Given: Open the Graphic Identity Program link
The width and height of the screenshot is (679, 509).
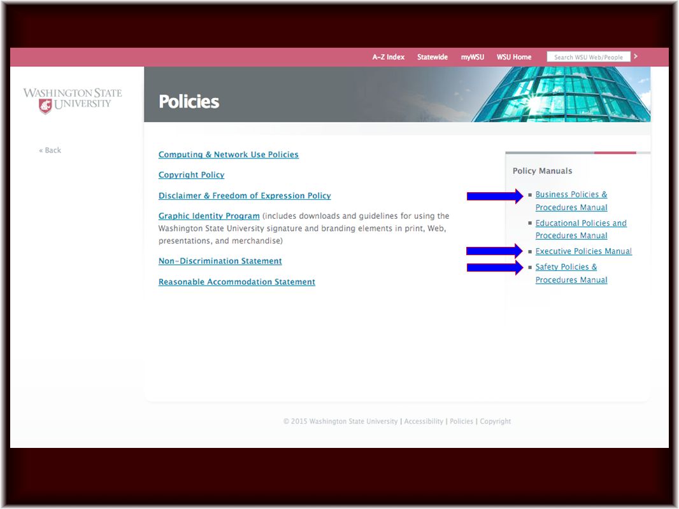Looking at the screenshot, I should pos(209,216).
